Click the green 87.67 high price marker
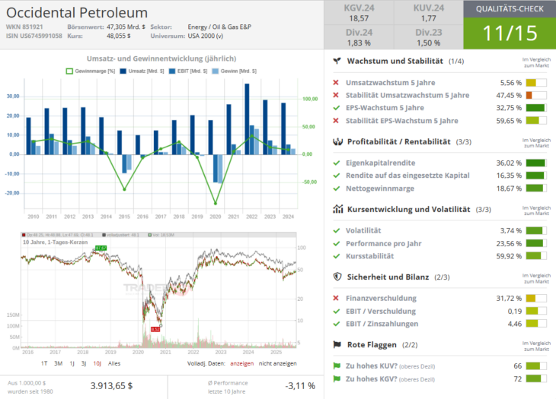This screenshot has width=556, height=399. point(101,248)
